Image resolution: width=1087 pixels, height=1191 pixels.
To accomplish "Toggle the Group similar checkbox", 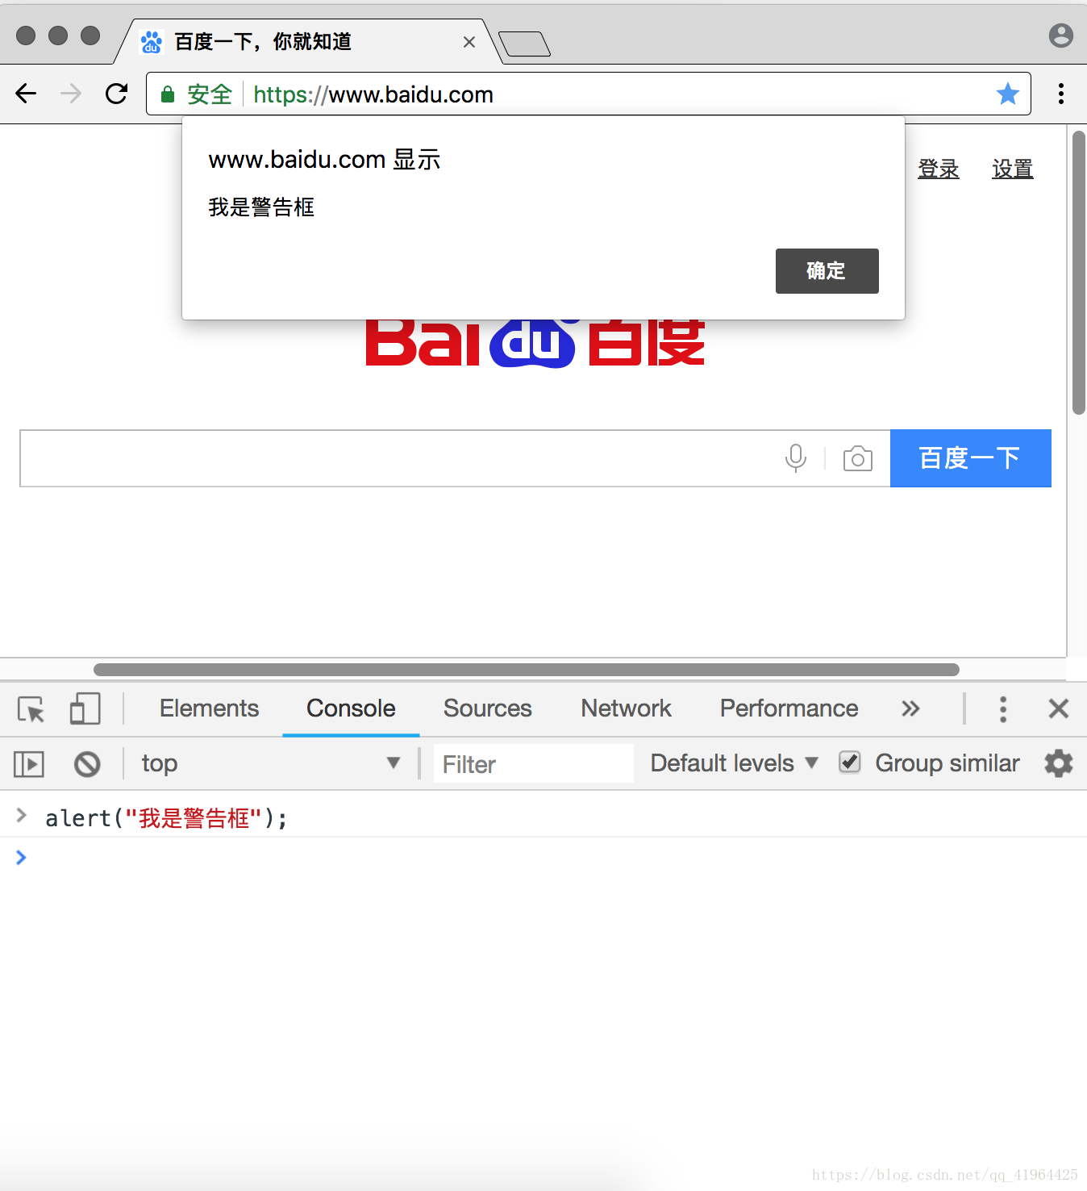I will [849, 762].
